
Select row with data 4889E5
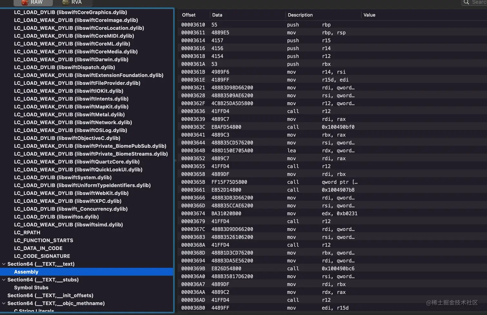click(x=332, y=33)
